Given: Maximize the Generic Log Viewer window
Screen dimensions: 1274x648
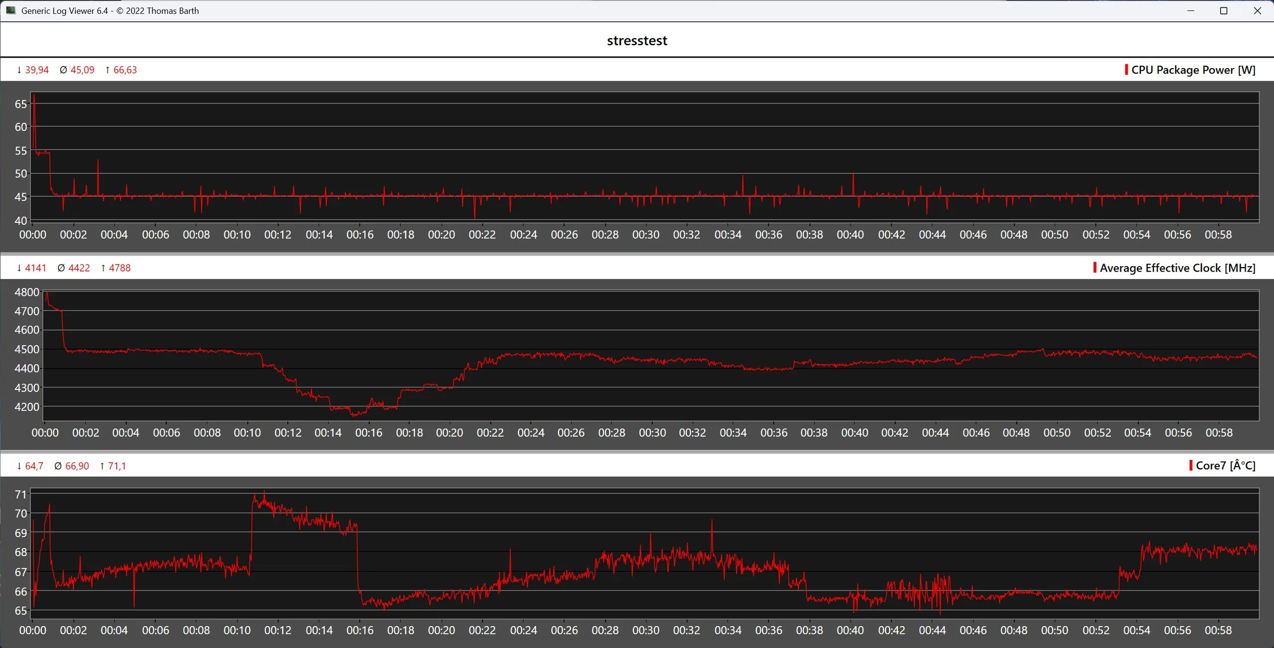Looking at the screenshot, I should (1224, 10).
